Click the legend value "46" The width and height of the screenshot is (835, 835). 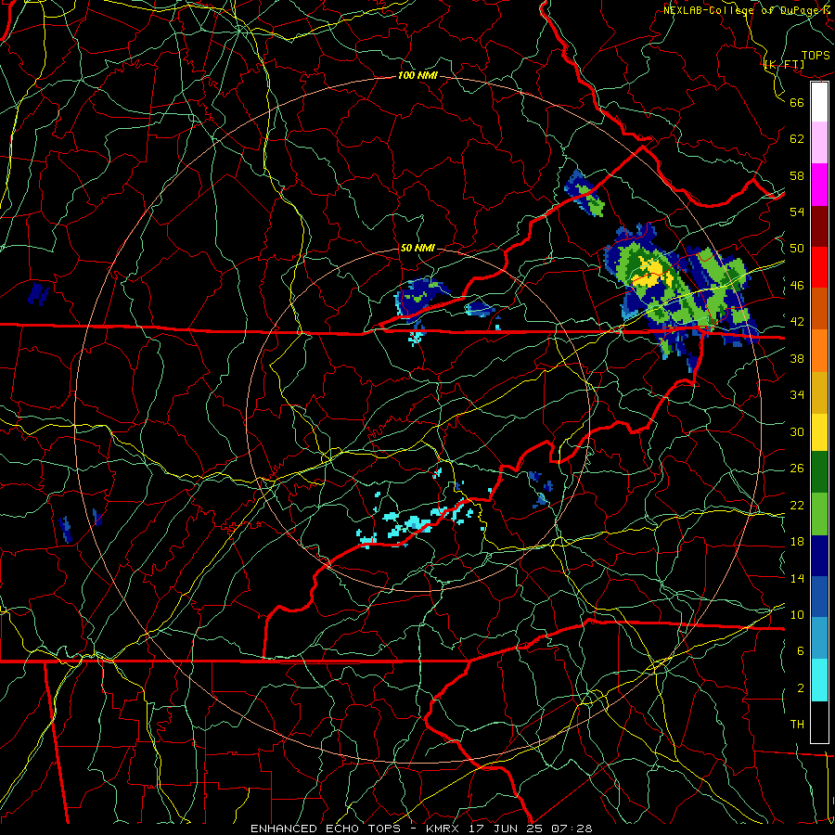[797, 286]
